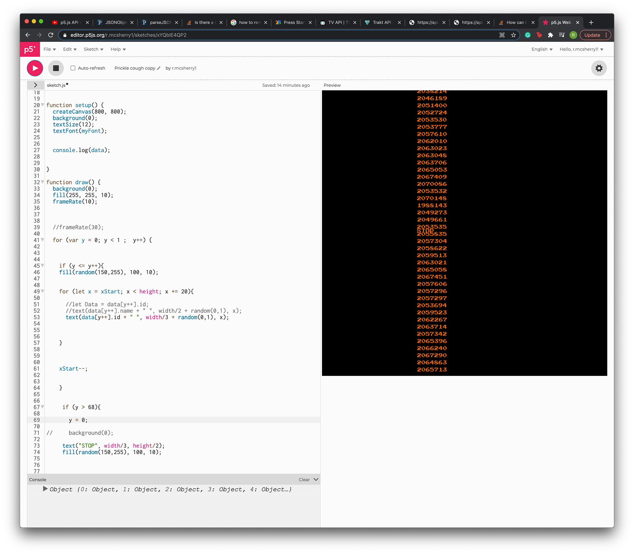This screenshot has width=634, height=554.
Task: Open the media control playlist icon
Action: 562,35
